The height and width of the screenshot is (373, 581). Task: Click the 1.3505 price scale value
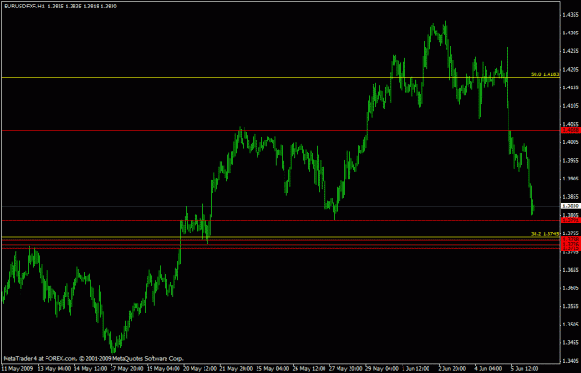[571, 325]
